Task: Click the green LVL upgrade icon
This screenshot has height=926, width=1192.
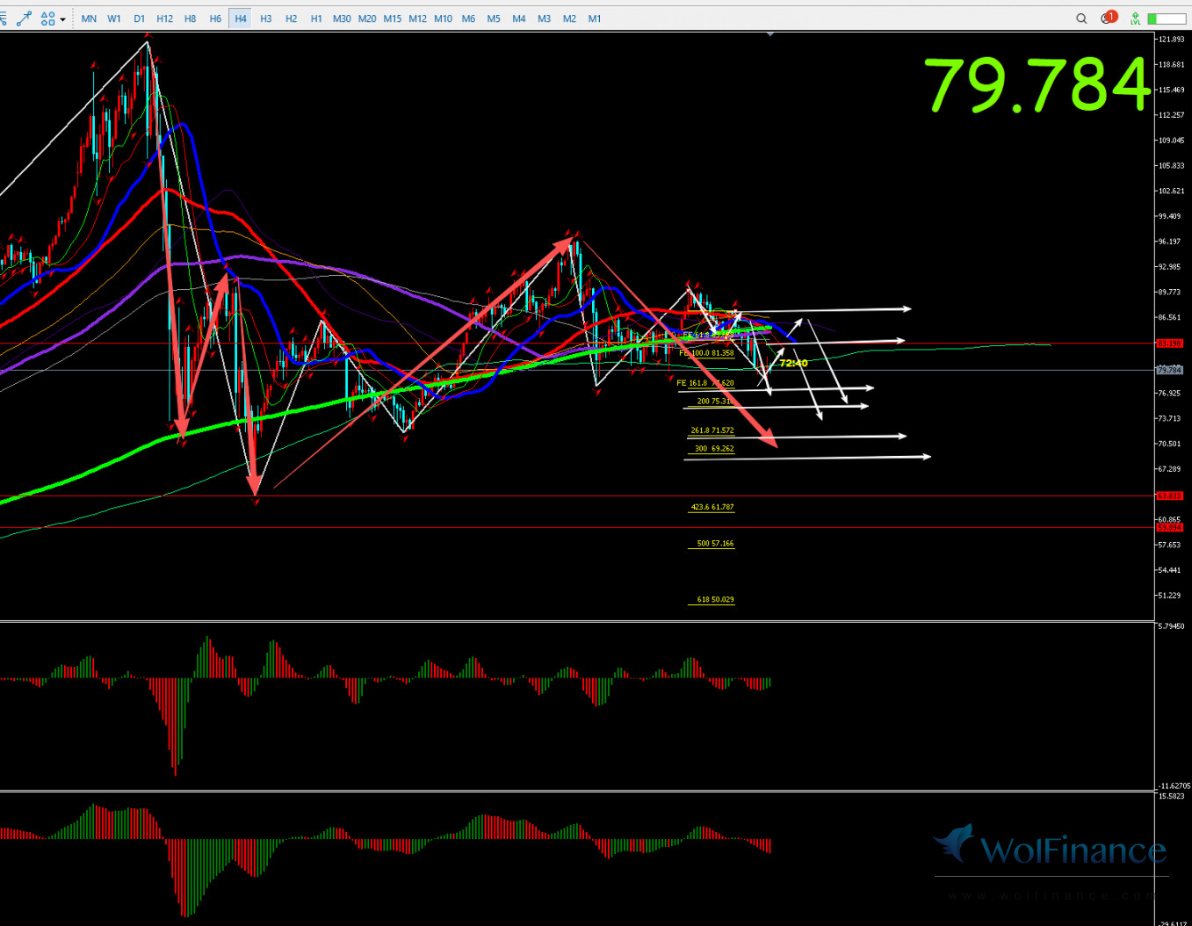Action: pyautogui.click(x=1136, y=18)
